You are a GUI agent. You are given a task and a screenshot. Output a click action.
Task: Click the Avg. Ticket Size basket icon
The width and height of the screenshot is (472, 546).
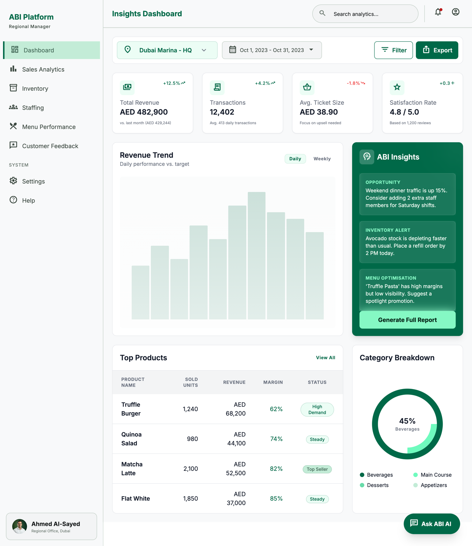pos(307,87)
